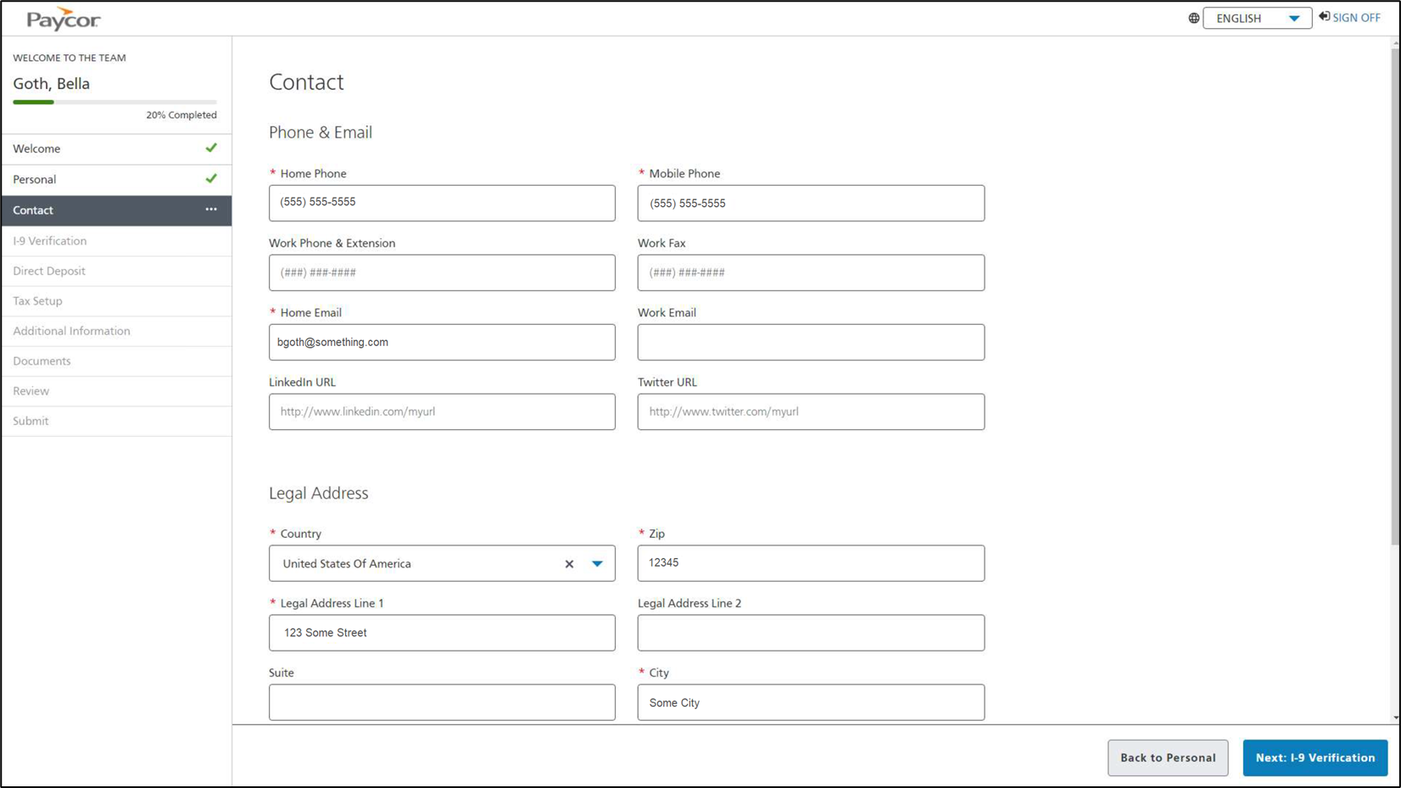Viewport: 1401px width, 788px height.
Task: Click Next: I-9 Verification button
Action: (1314, 757)
